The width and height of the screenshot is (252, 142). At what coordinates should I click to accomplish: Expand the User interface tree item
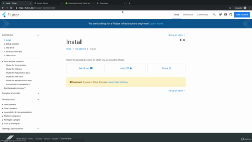(3, 105)
